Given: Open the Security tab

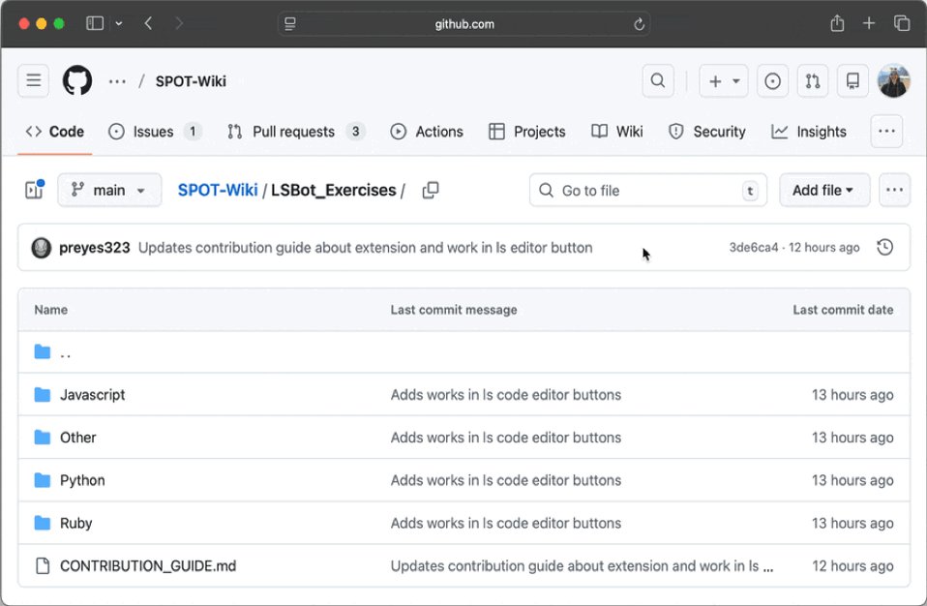Looking at the screenshot, I should click(707, 132).
